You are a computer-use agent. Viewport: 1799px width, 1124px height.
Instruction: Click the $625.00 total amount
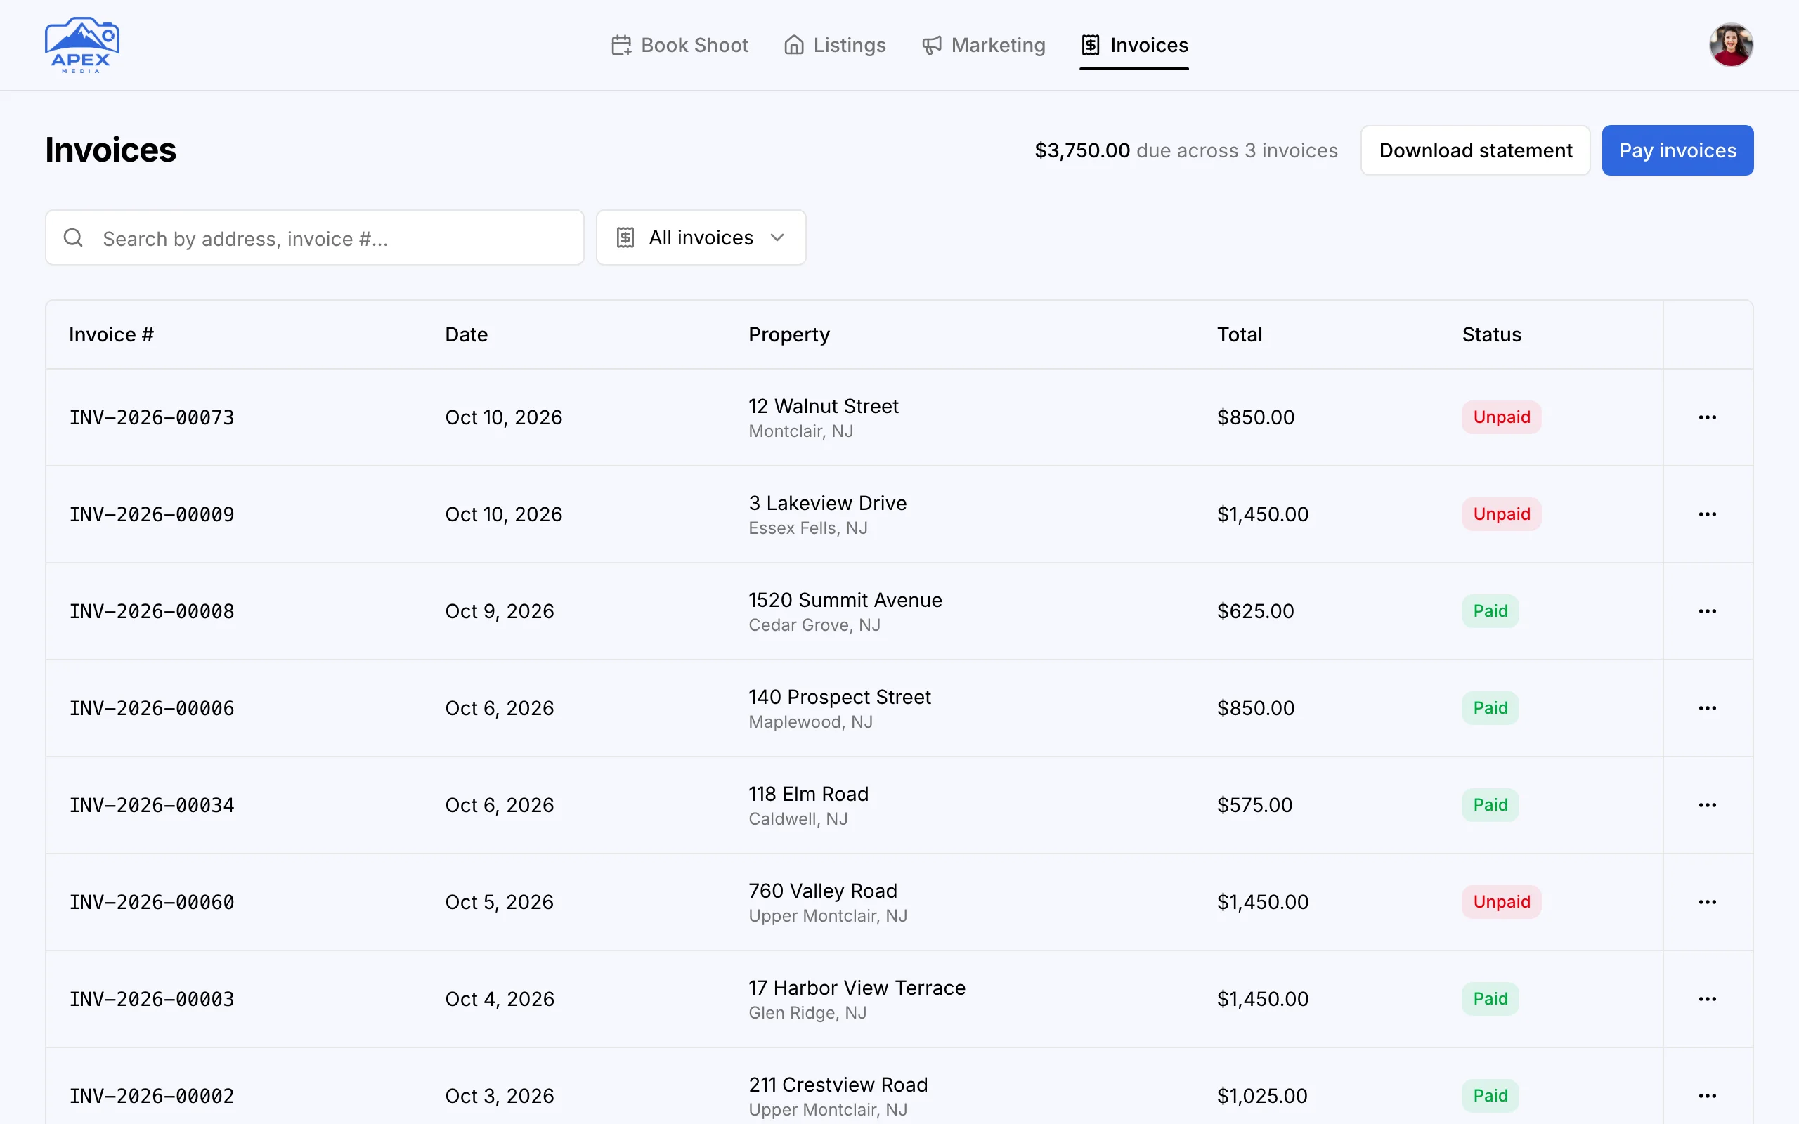[1255, 611]
